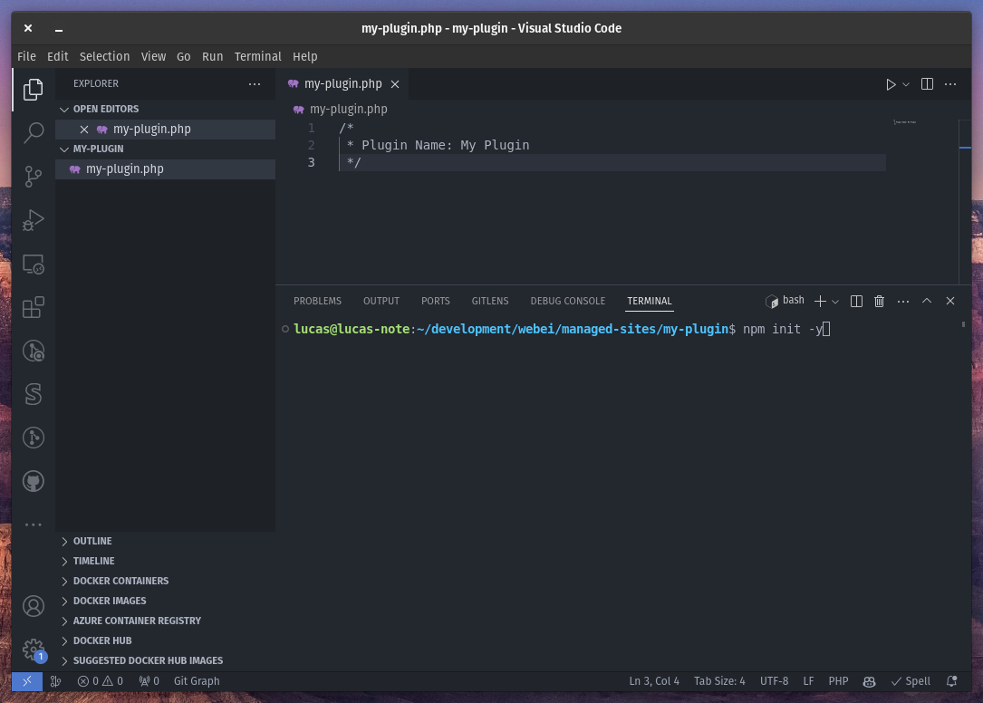Change the UTF-8 encoding in status bar
Image resolution: width=983 pixels, height=703 pixels.
point(775,681)
